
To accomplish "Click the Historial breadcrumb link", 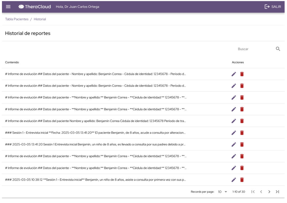I will pos(40,19).
